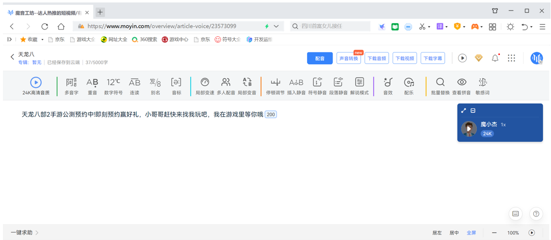Go to browser home page
This screenshot has height=240, width=551.
[61, 27]
